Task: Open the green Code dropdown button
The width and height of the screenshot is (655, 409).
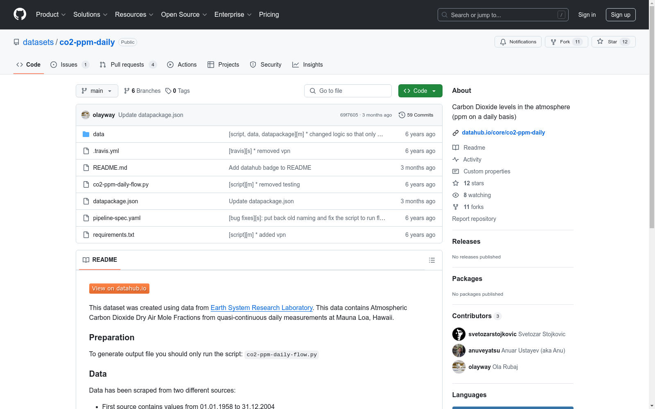Action: point(420,91)
